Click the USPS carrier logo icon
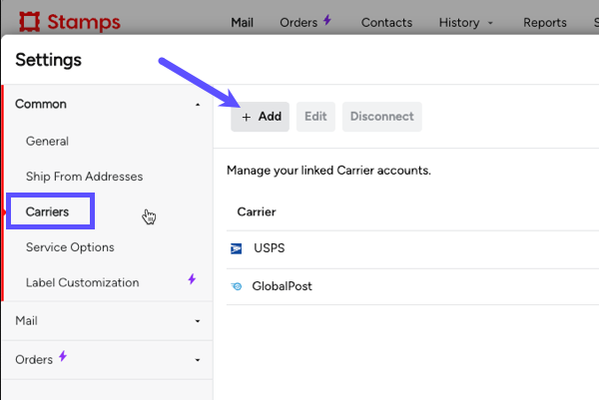 [x=236, y=248]
